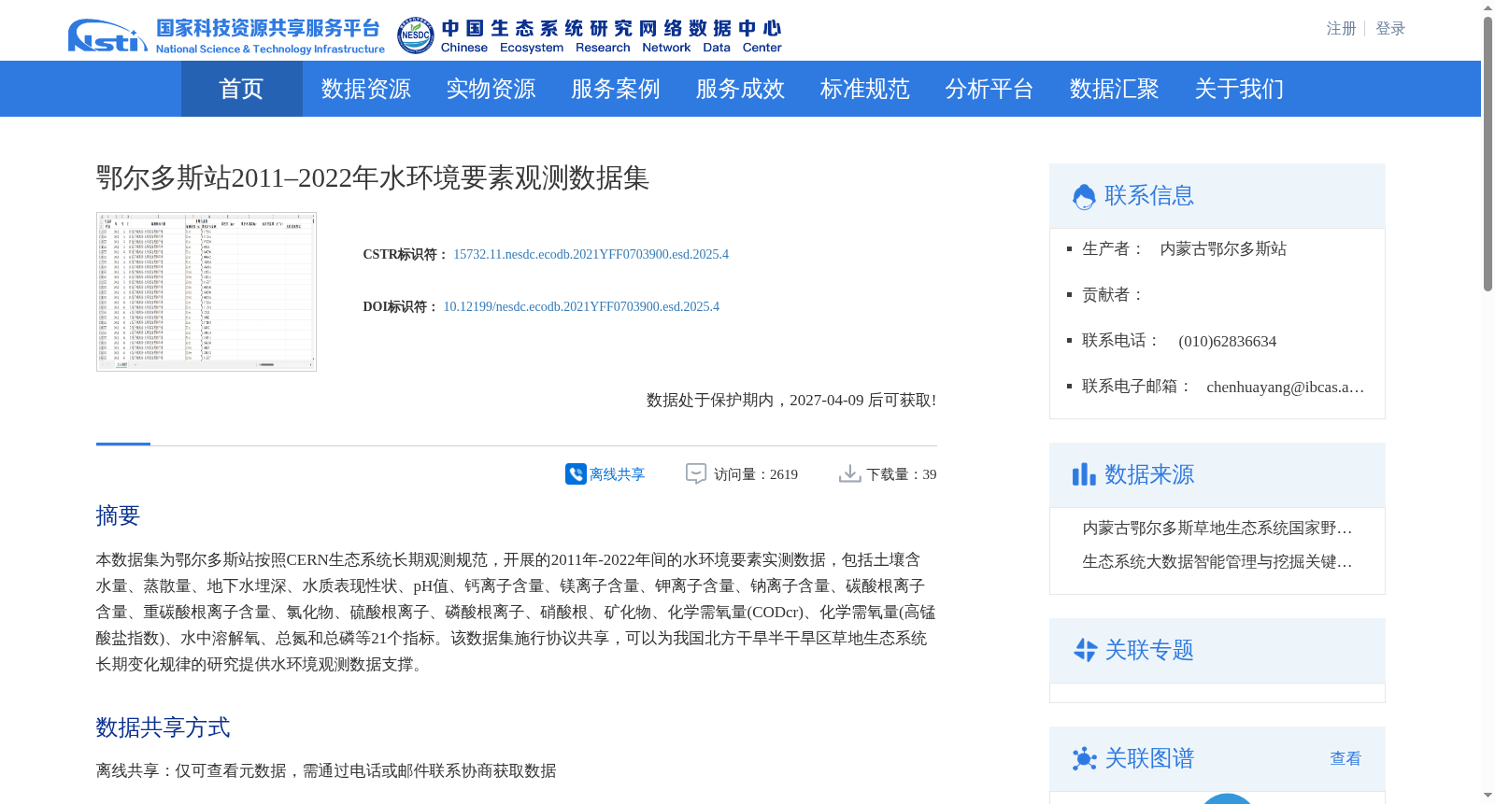
Task: Click the visit count monitor icon
Action: [x=696, y=474]
